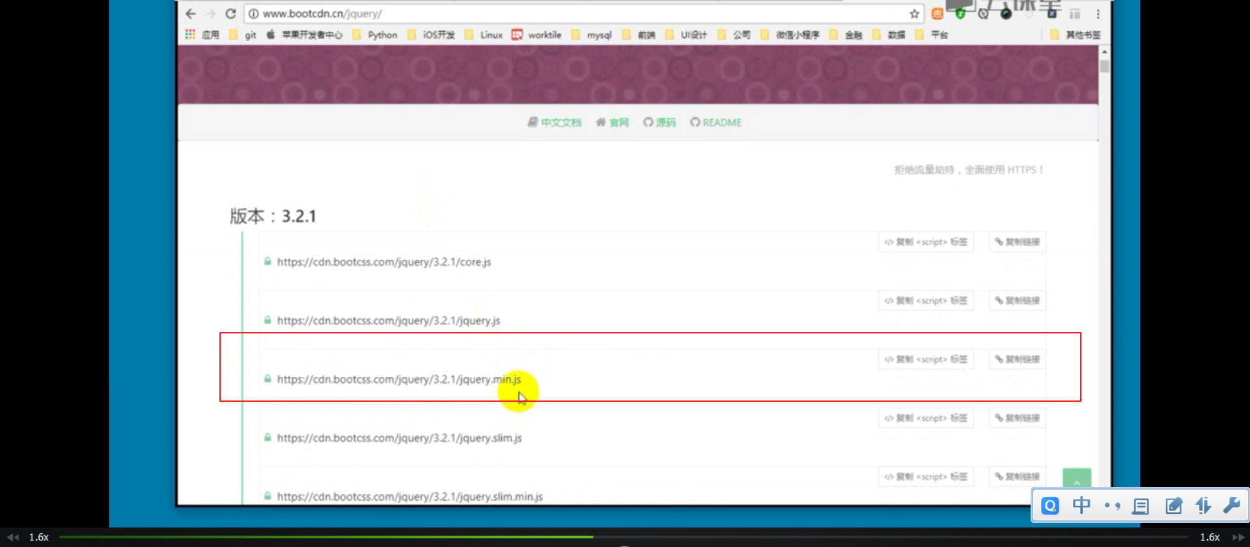Open the 源码 GitHub link
1250x547 pixels.
[659, 122]
